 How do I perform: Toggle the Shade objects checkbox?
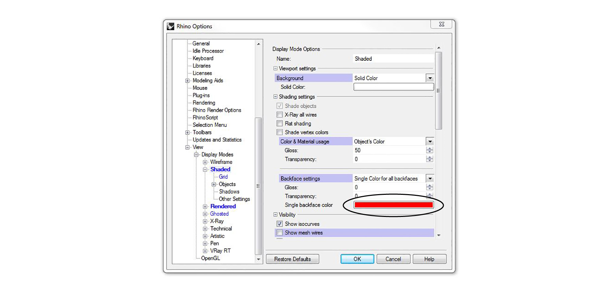pyautogui.click(x=280, y=106)
